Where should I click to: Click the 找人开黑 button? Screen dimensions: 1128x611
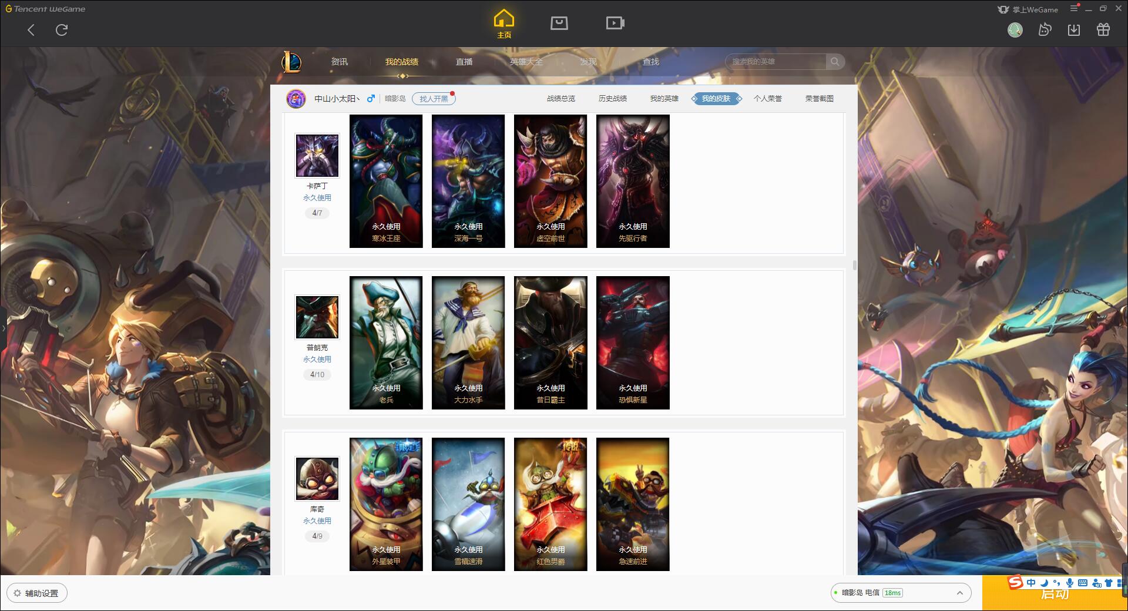point(434,99)
